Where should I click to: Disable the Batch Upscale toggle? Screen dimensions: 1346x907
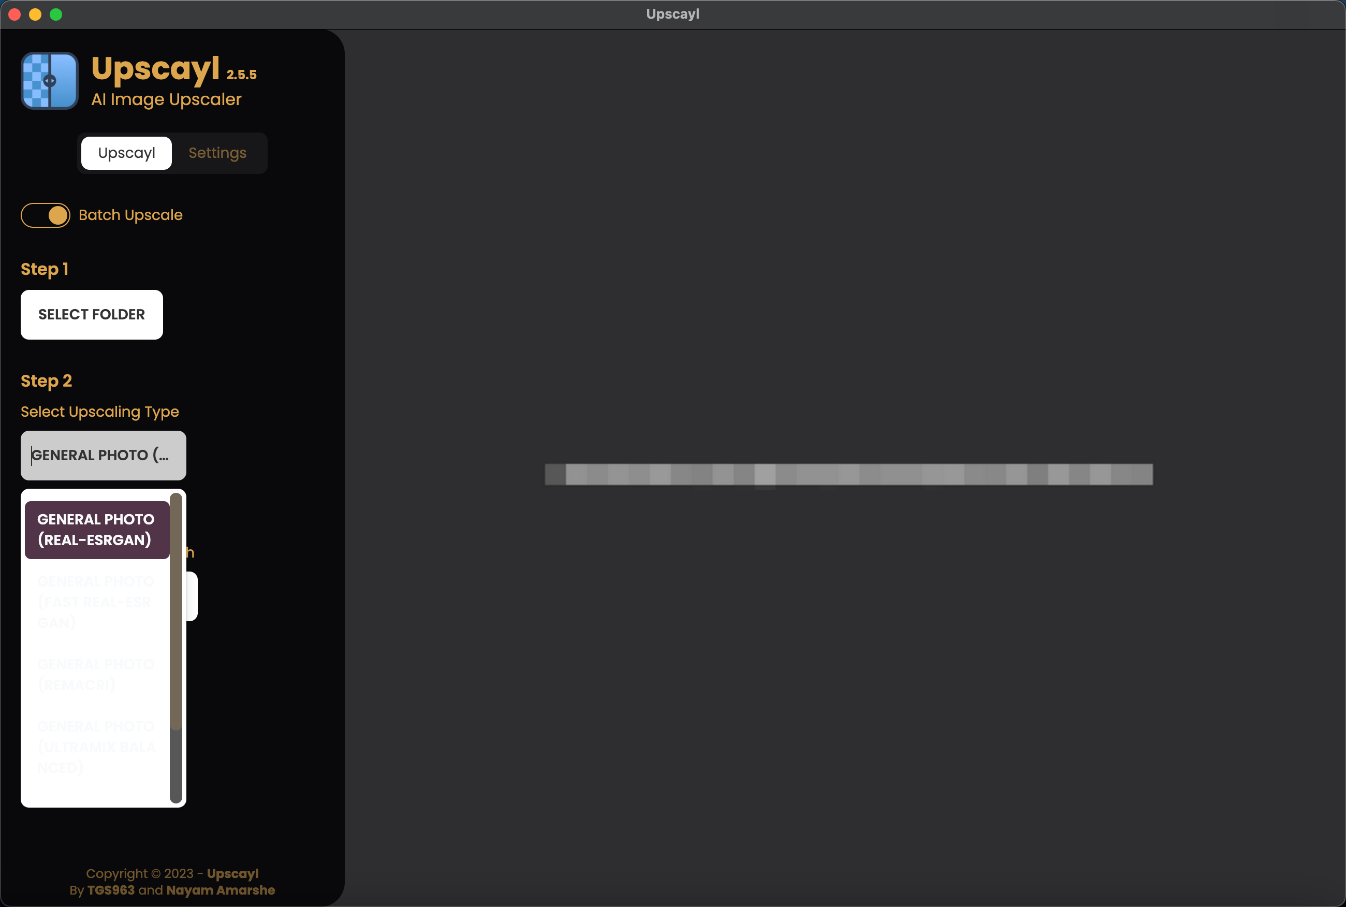coord(45,215)
